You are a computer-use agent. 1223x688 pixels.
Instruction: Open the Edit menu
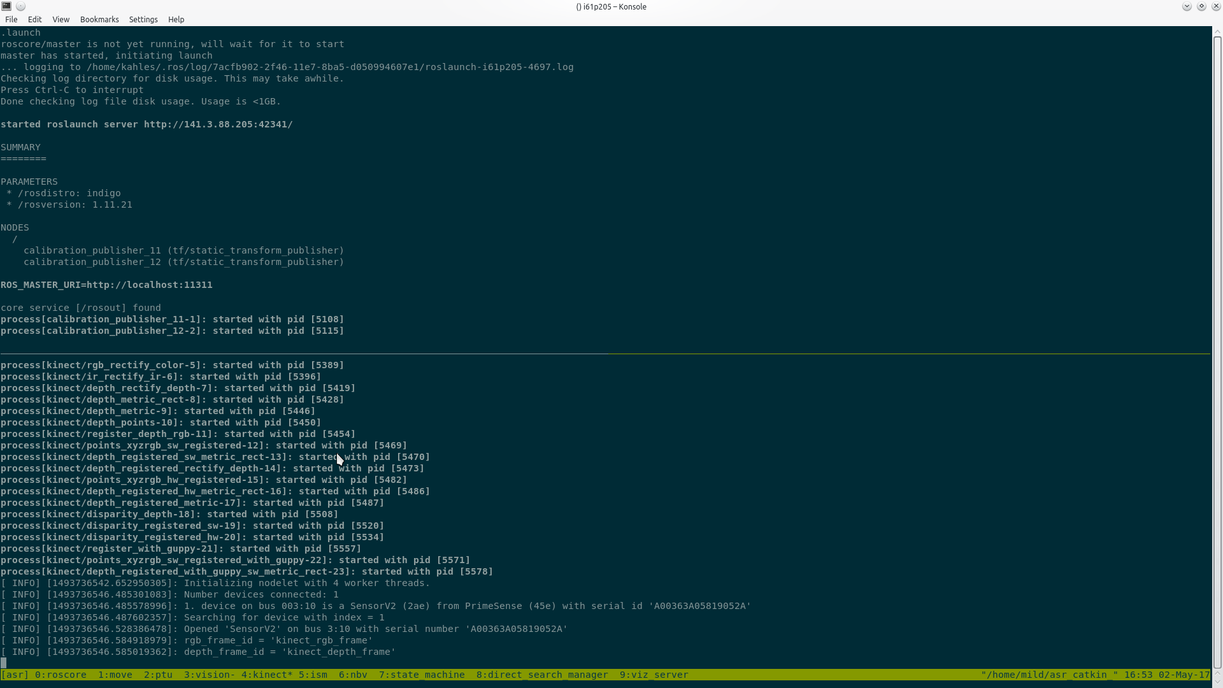(35, 20)
